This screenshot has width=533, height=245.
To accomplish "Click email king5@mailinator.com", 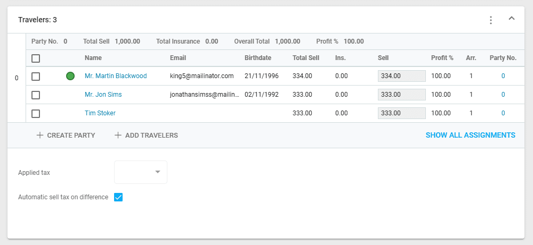I will 202,76.
